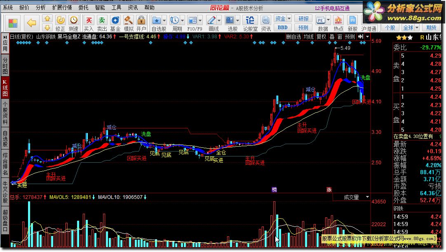Open the 分析 menu
The width and height of the screenshot is (446, 252).
41,8
